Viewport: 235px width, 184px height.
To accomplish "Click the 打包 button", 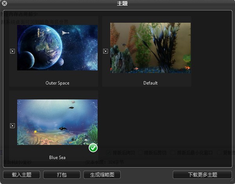I will click(62, 175).
